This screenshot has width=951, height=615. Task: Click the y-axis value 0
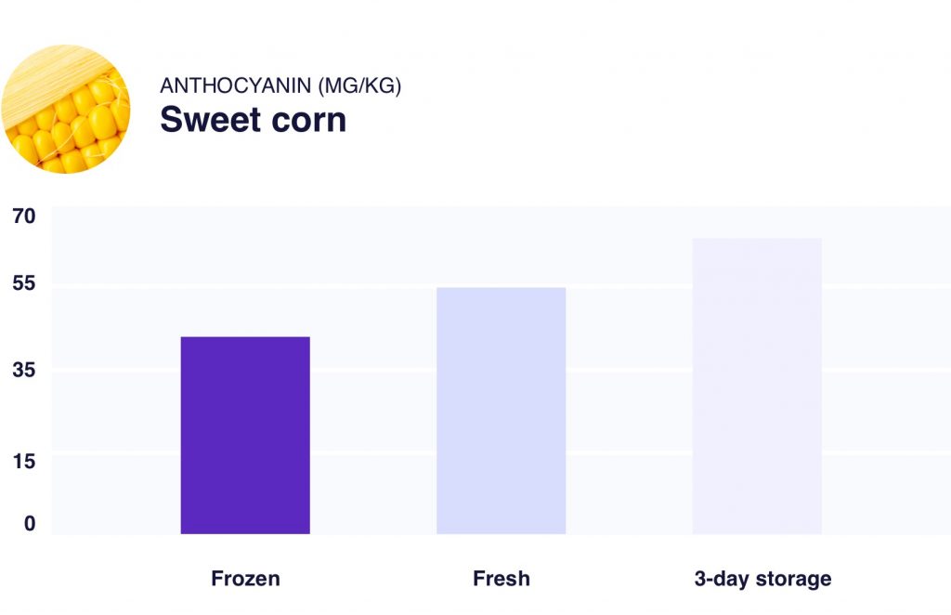pyautogui.click(x=30, y=524)
